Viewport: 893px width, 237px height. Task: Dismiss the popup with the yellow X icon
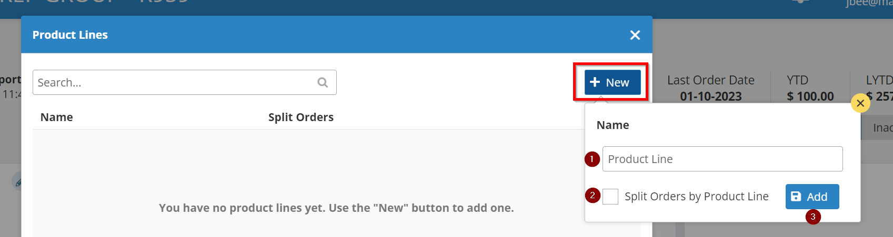[x=860, y=103]
